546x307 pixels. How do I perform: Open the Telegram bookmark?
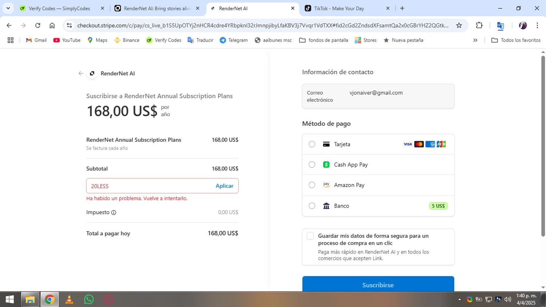click(x=234, y=40)
